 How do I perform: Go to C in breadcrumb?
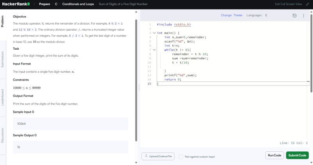click(x=56, y=4)
